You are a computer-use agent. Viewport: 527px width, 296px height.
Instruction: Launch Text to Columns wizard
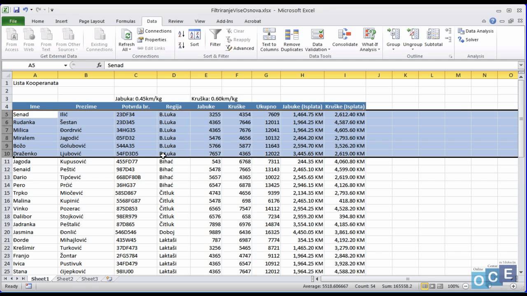[x=269, y=40]
